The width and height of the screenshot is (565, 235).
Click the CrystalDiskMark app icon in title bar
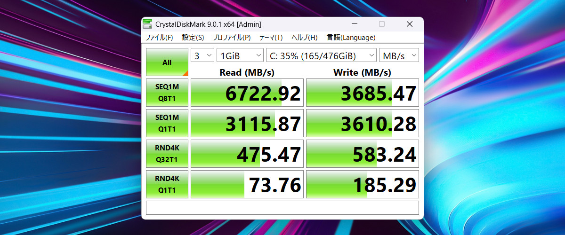148,24
